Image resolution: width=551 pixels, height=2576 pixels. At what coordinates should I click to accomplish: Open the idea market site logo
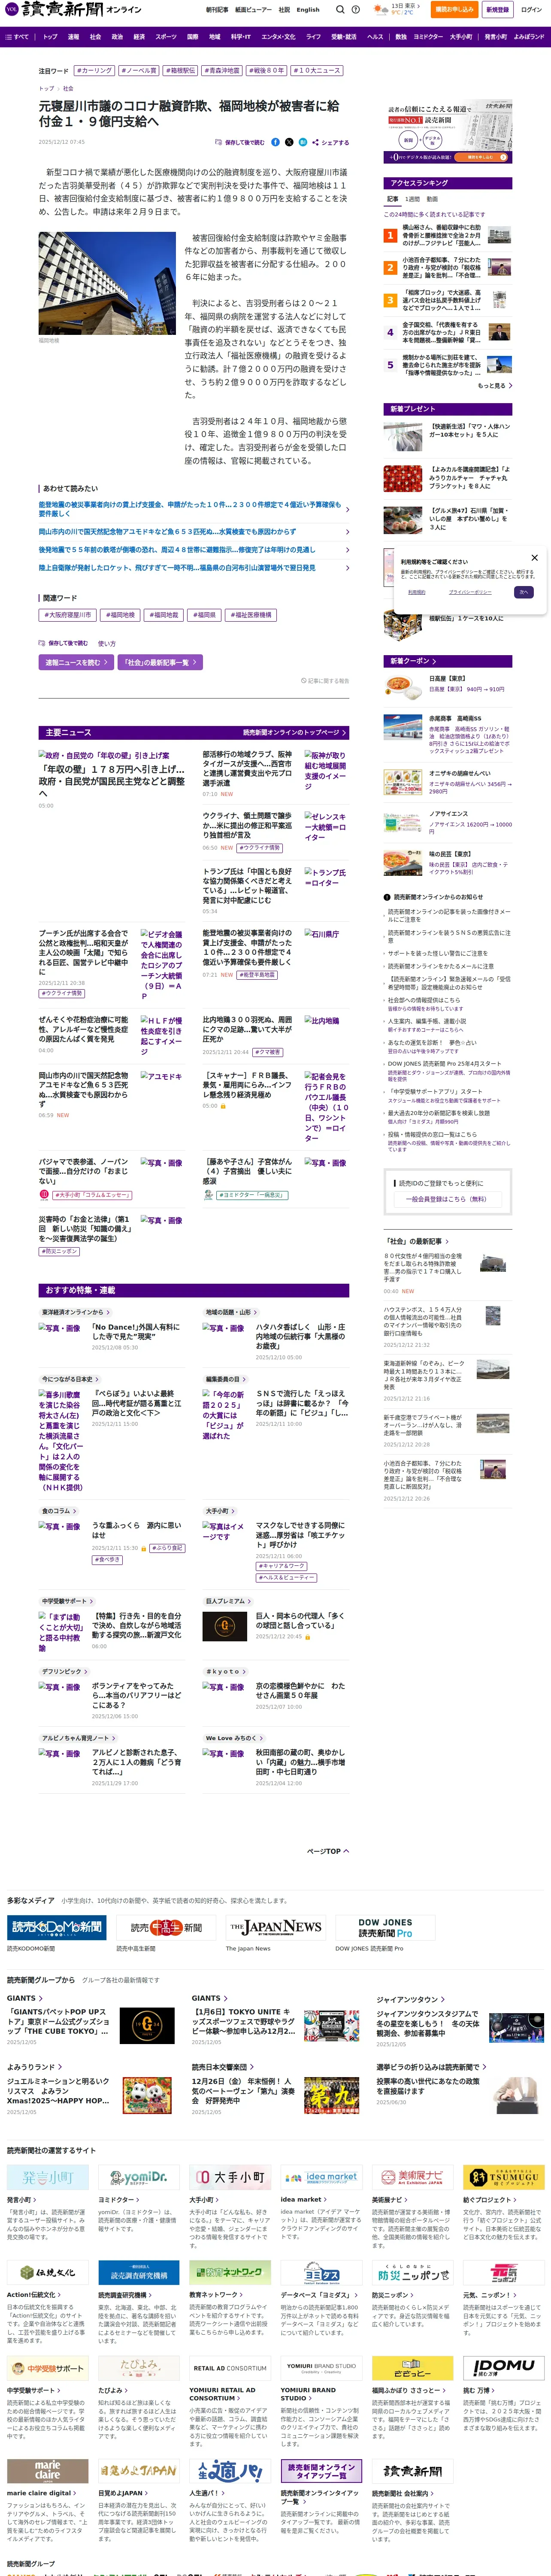[321, 2177]
